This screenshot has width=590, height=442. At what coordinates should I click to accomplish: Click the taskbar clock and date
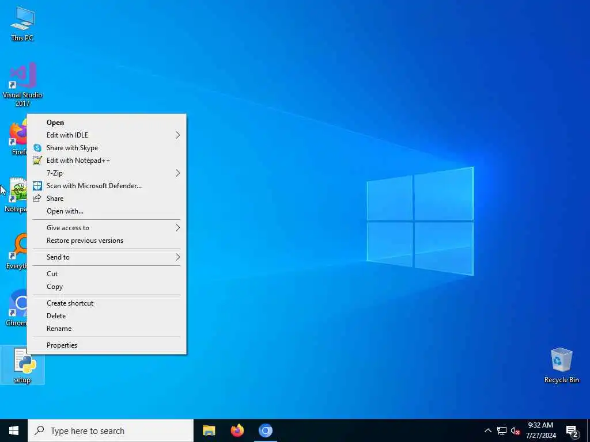(x=540, y=430)
